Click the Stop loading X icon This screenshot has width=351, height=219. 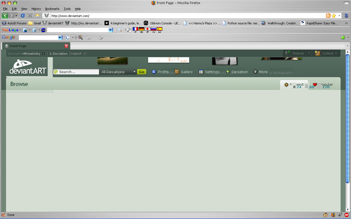pyautogui.click(x=30, y=16)
